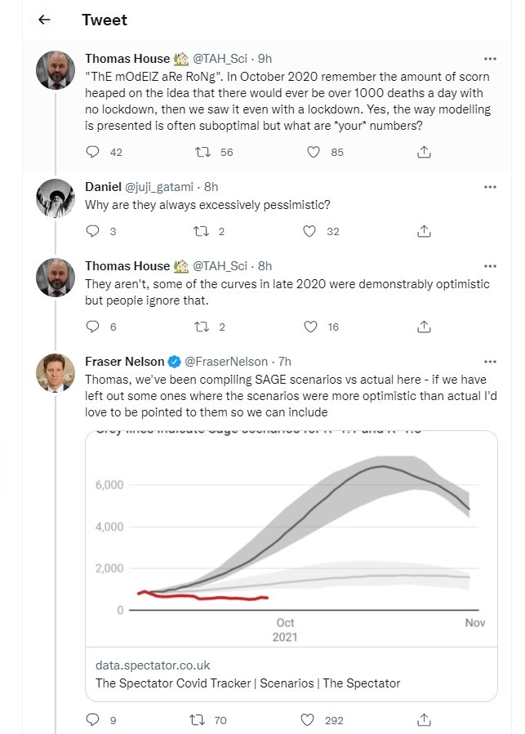525x734 pixels.
Task: Like the tweet with 85 likes
Action: [x=310, y=152]
